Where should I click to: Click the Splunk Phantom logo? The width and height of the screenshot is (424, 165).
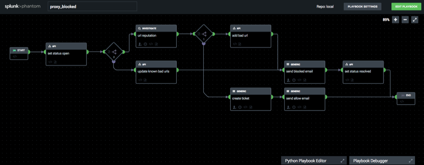23,6
